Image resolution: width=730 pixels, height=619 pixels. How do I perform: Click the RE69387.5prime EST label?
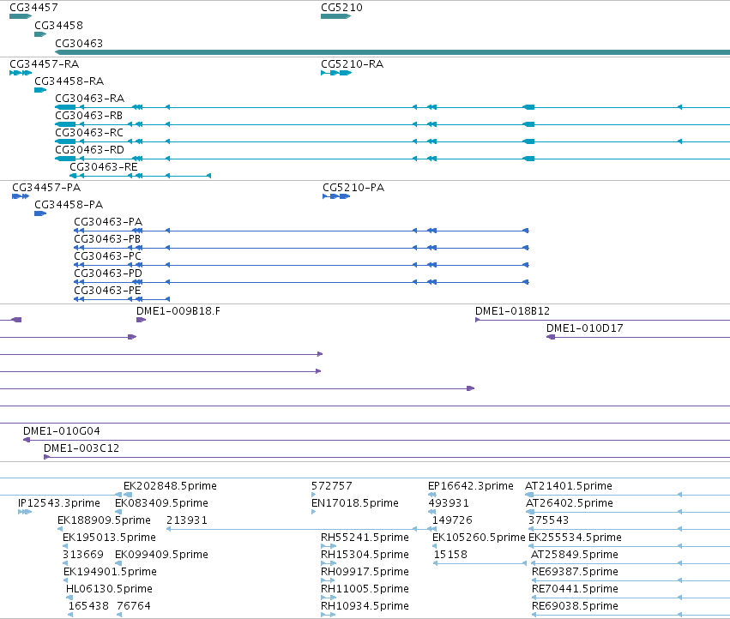pyautogui.click(x=575, y=572)
